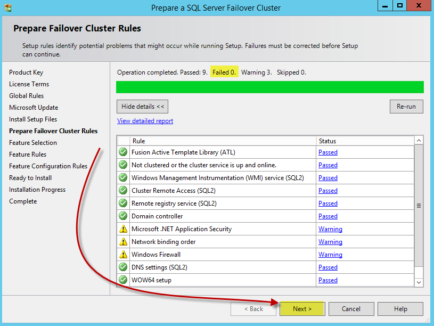
Task: Open Passed status for Not clustered rule
Action: pos(327,165)
